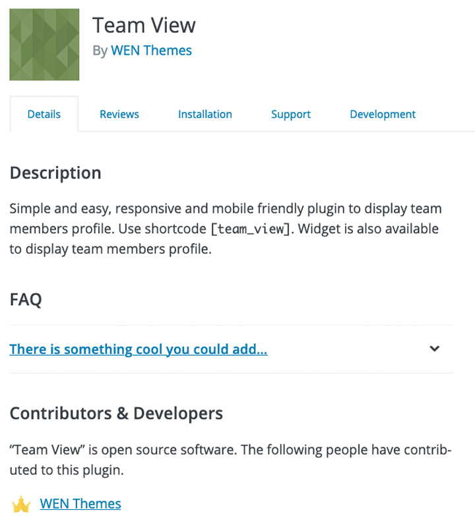This screenshot has width=475, height=527.
Task: Click the word 'By' before the author name
Action: click(100, 51)
